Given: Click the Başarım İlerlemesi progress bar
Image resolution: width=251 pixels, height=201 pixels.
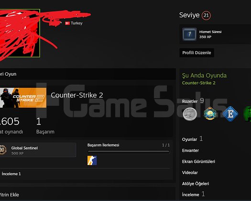Looking at the screenshot, I should point(129,152).
